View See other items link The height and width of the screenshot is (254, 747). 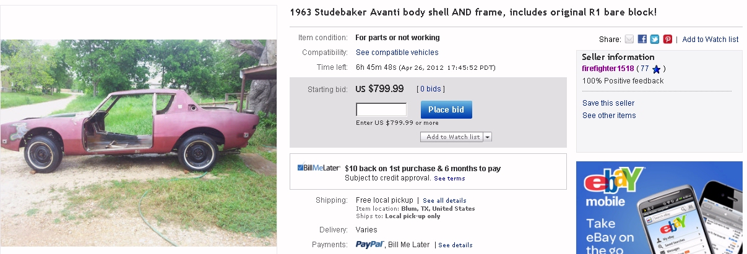coord(609,116)
